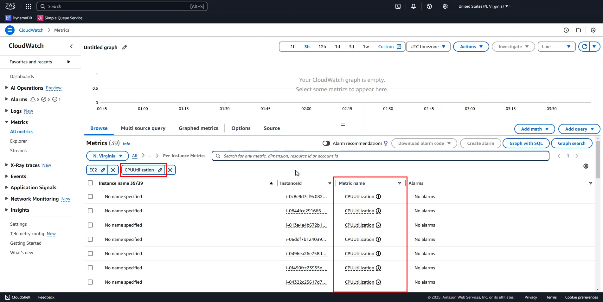Open the notifications bell icon

(x=414, y=6)
